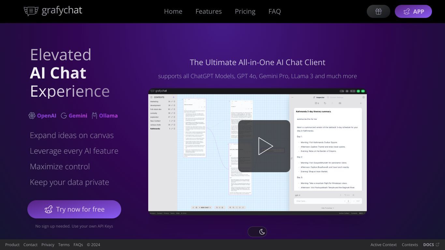Click the grafychat logo icon
This screenshot has width=445, height=250.
[31, 11]
